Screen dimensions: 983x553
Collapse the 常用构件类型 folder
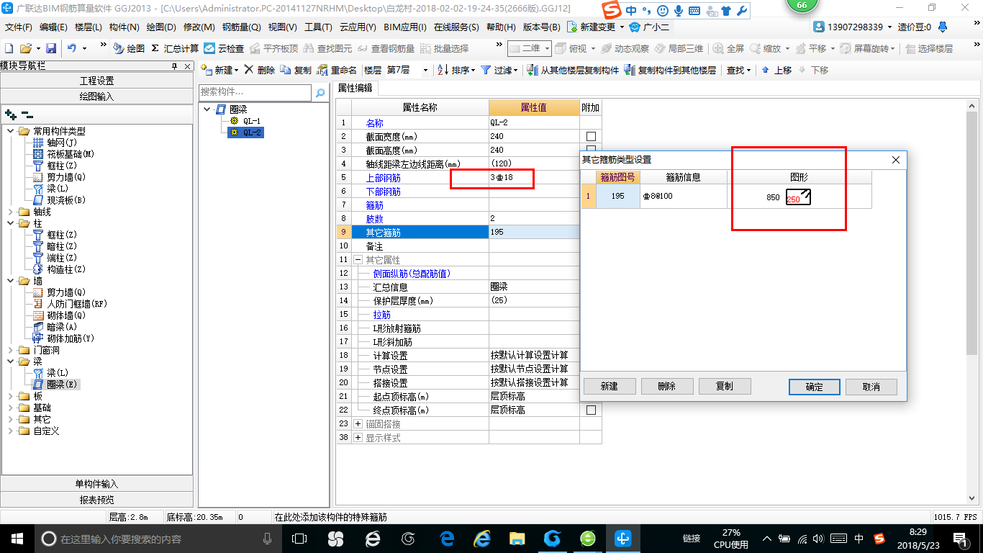coord(10,131)
